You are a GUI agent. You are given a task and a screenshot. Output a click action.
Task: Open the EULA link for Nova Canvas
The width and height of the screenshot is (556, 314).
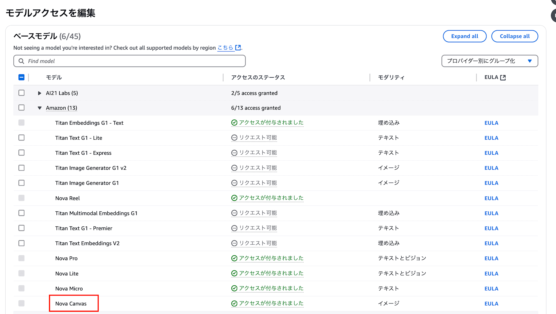491,304
